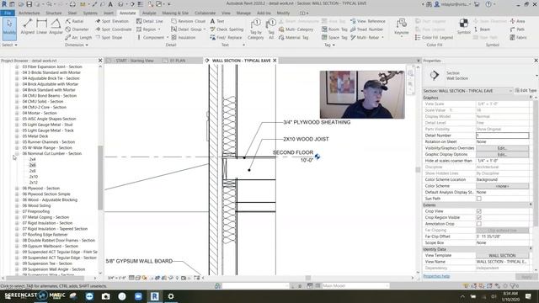Viewport: 539px width, 303px height.
Task: Select the Modify tool
Action: (x=9, y=28)
